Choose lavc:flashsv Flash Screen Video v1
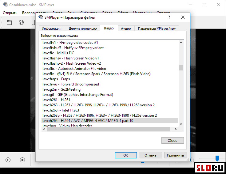Image resolution: width=226 pixels, height=174 pixels. 110,58
